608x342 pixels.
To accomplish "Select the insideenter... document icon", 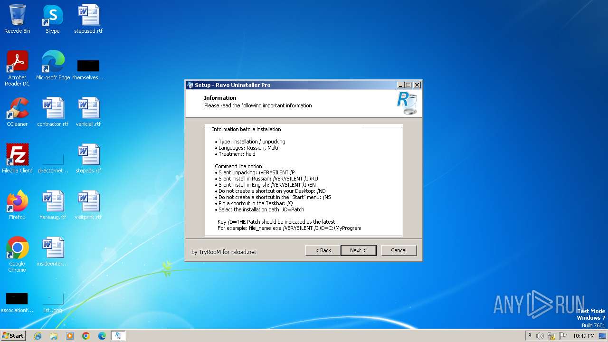I will coord(53,252).
